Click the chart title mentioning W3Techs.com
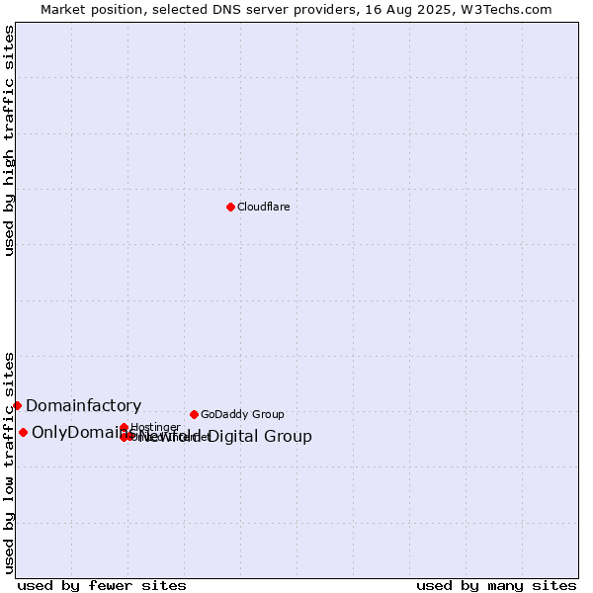This screenshot has height=593, width=593. (296, 10)
